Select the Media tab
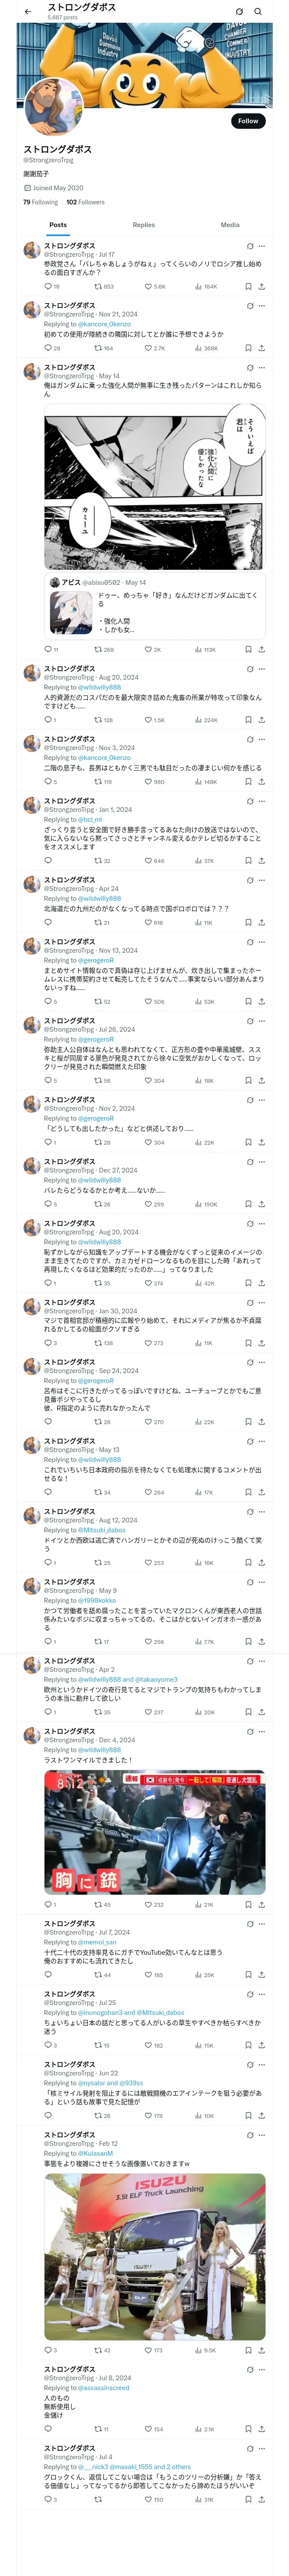Screen dimensions: 289x2576 coord(230,225)
